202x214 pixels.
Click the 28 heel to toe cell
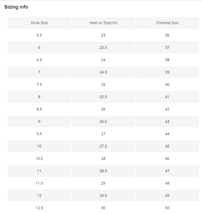(103, 158)
